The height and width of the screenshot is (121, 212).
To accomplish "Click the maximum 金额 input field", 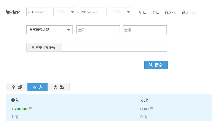I will point(145,30).
